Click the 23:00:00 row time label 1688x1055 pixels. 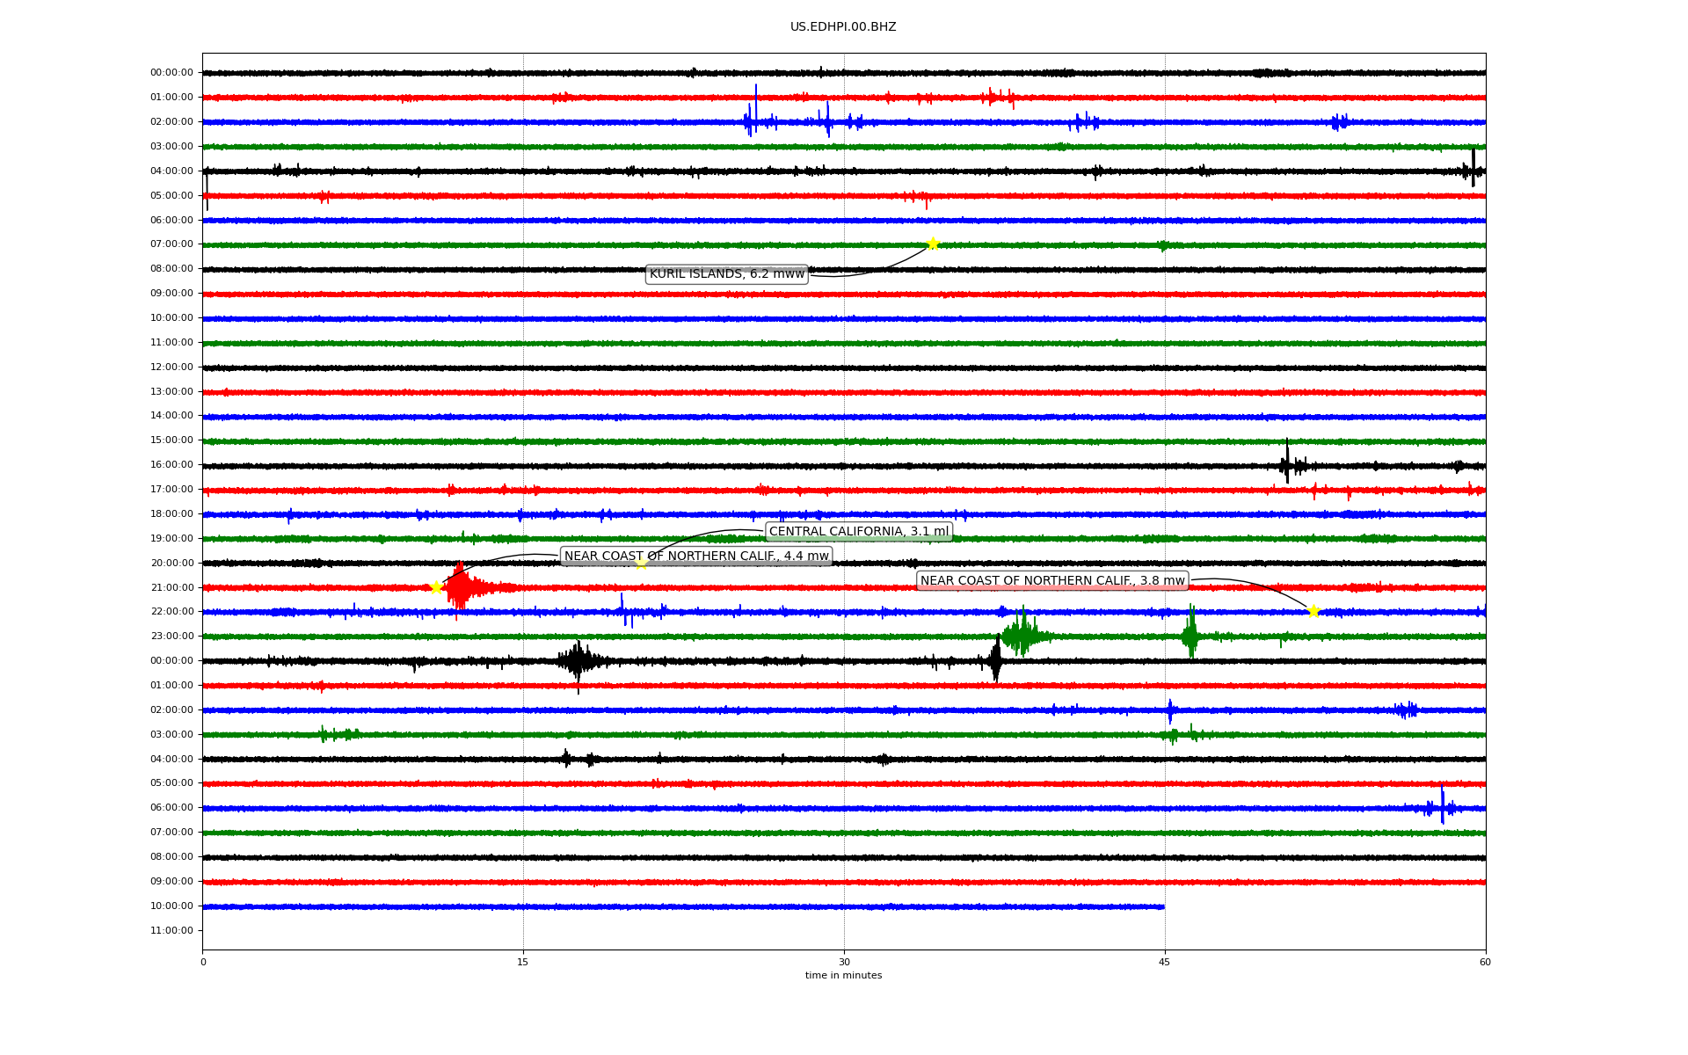[x=172, y=636]
